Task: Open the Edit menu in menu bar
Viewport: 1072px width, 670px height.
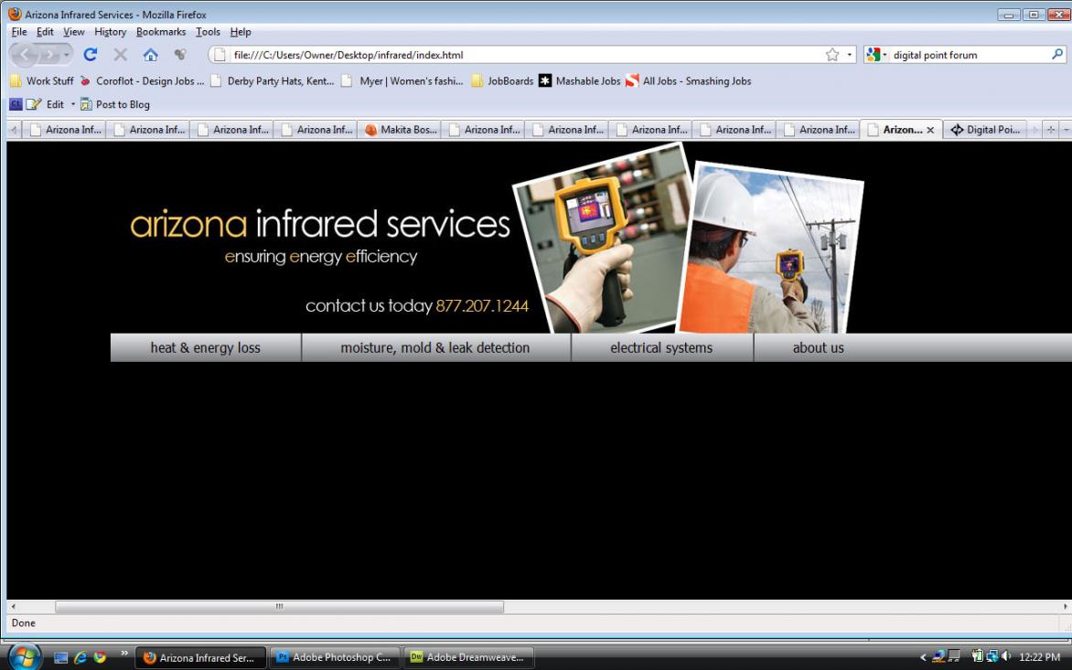Action: (45, 31)
